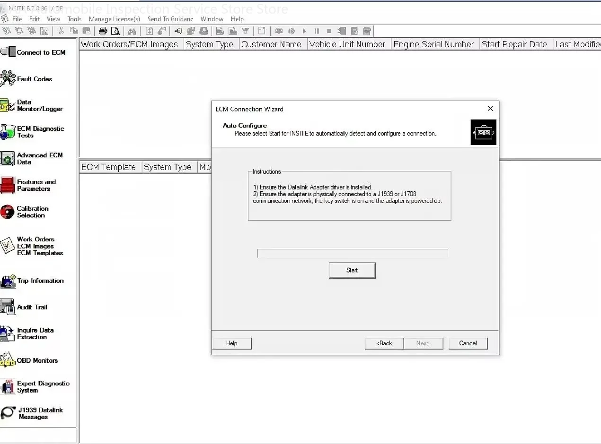This screenshot has height=444, width=601.
Task: Sort by Work Orders/ECM Images column
Action: pos(131,44)
